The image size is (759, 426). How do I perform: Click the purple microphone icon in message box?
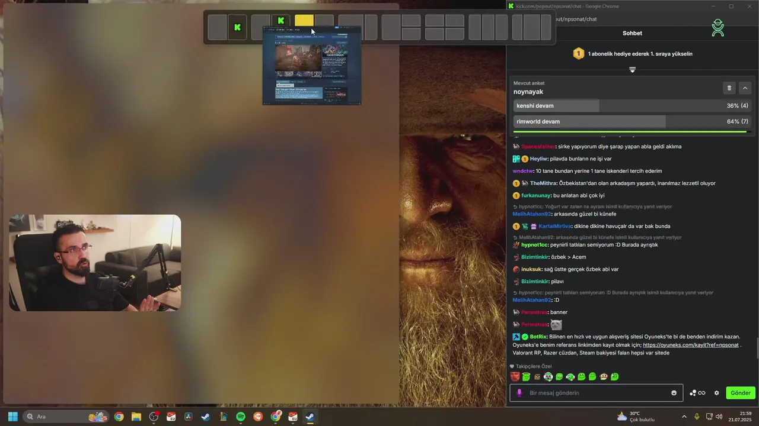519,393
